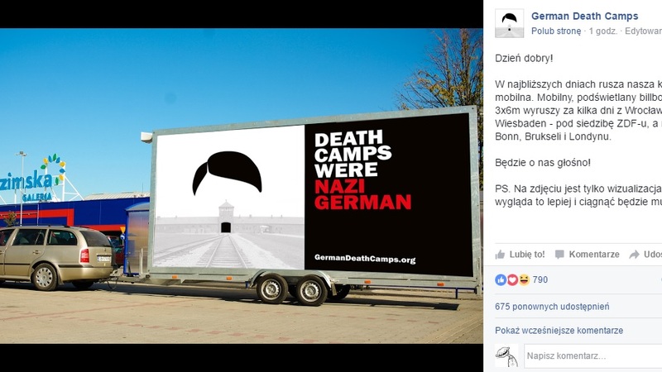Click the German Death Camps page avatar

tap(509, 23)
